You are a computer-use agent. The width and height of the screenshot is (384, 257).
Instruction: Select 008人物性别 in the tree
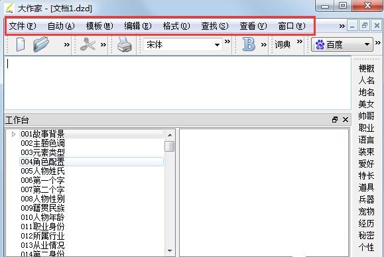click(42, 199)
